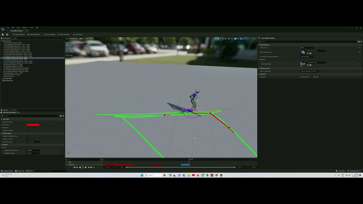Click the Browse to asset icon in toolbar
This screenshot has height=204, width=363.
click(x=7, y=35)
